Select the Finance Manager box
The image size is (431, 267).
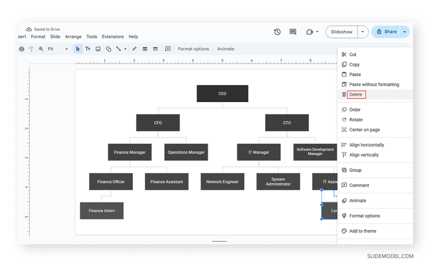coord(130,153)
